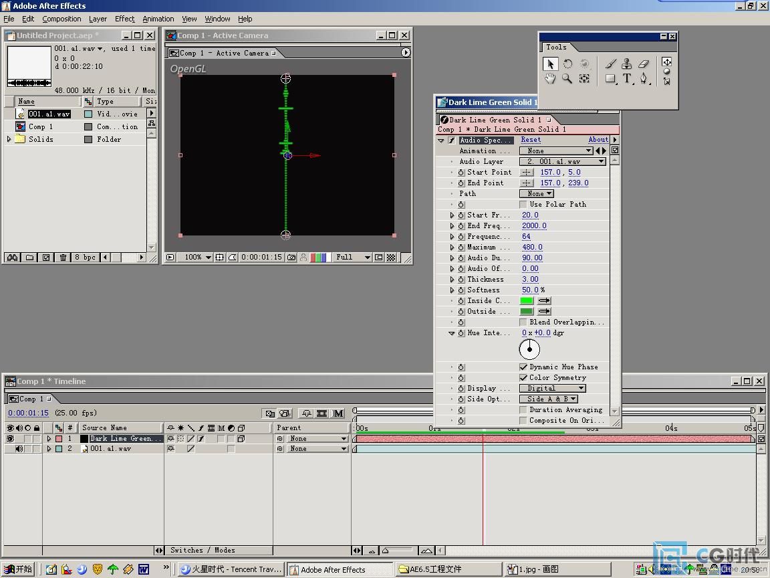The image size is (770, 578).
Task: Open the Path None dropdown
Action: click(x=537, y=193)
